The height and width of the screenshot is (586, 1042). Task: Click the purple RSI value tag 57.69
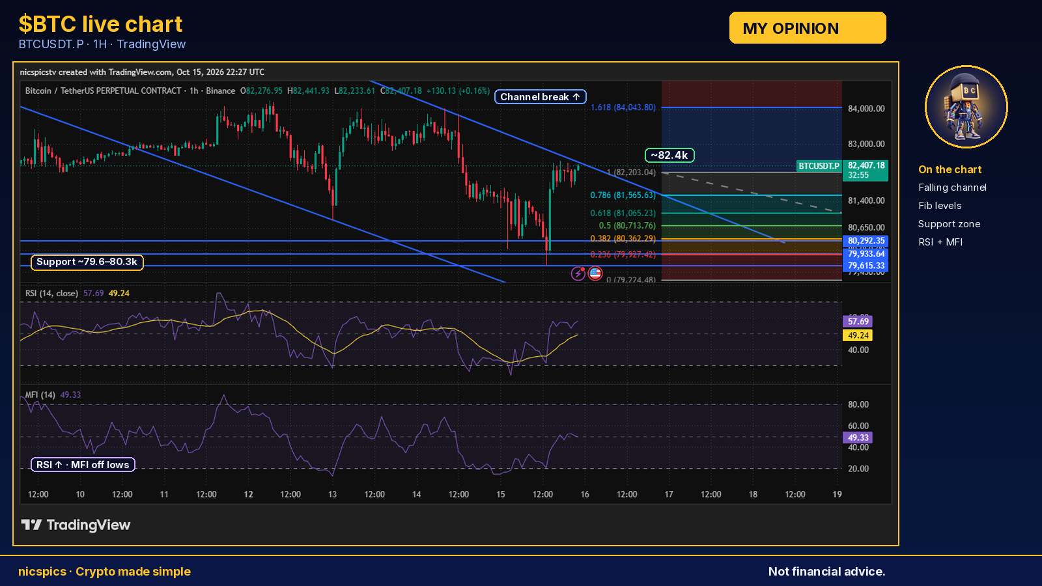coord(858,322)
